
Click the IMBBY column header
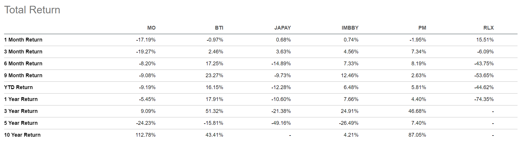[x=350, y=28]
